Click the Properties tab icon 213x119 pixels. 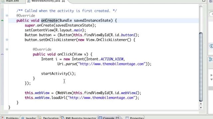[x=127, y=118]
